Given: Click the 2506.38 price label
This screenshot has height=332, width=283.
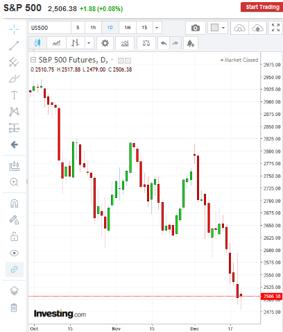Looking at the screenshot, I should pyautogui.click(x=272, y=296).
